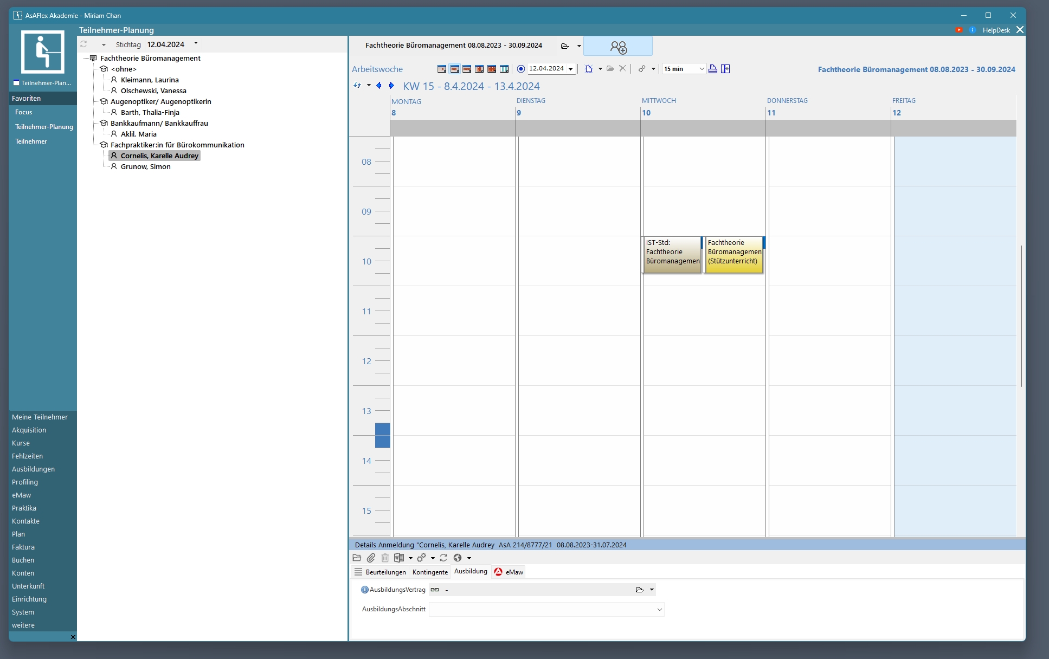Open the HelpDesk link
Viewport: 1049px width, 659px height.
pyautogui.click(x=996, y=30)
